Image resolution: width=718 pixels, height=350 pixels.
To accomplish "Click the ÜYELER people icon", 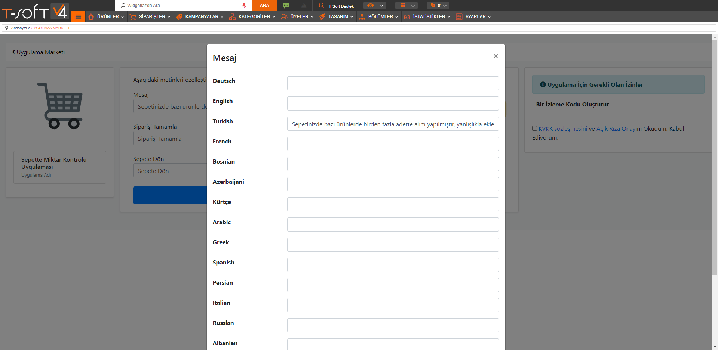I will point(284,17).
